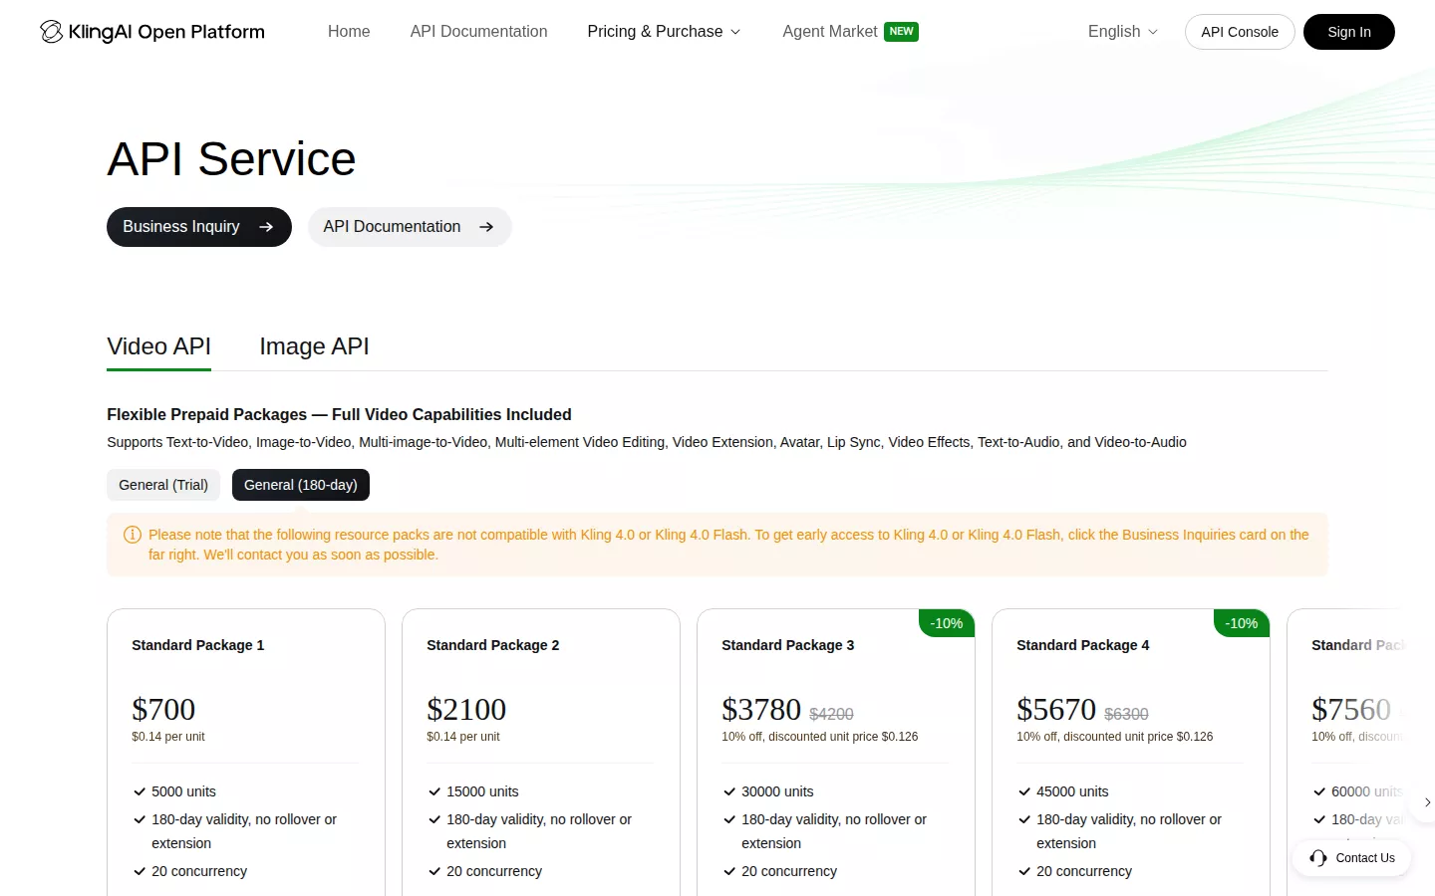
Task: Click the arrow icon on Business Inquiry
Action: pos(266,227)
